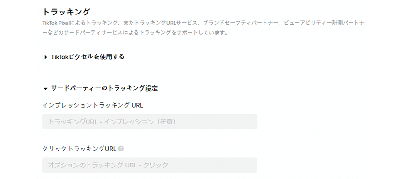Click the インプレッショントラッキング URL label

(92, 105)
